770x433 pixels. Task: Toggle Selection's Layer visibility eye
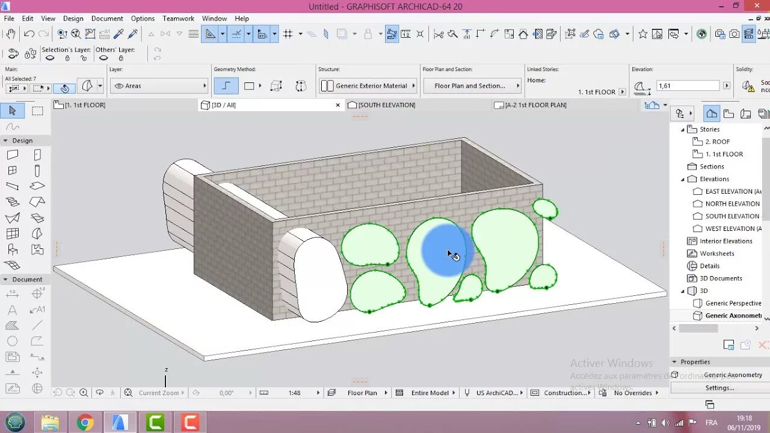[50, 58]
